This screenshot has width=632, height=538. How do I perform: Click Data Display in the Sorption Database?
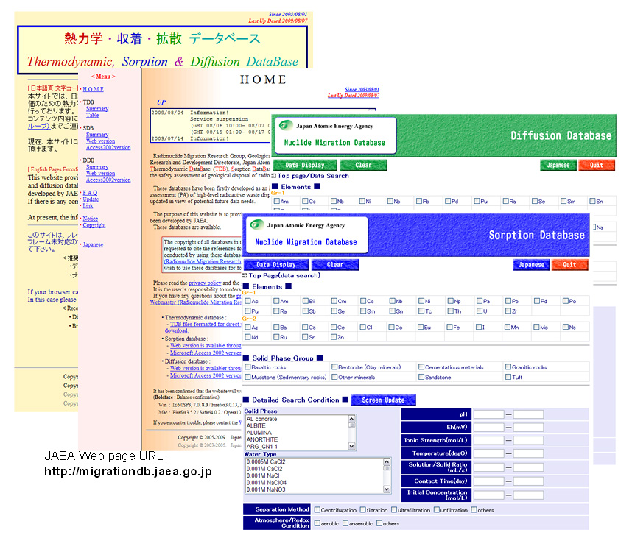[276, 264]
